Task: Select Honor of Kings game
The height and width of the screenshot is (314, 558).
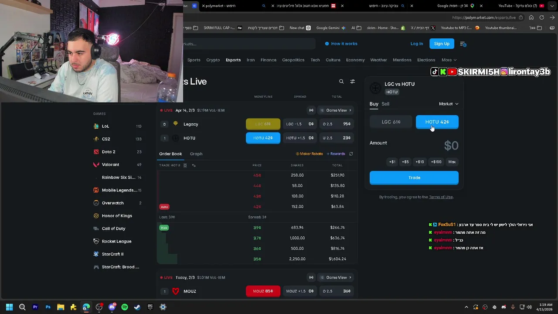Action: coord(117,215)
